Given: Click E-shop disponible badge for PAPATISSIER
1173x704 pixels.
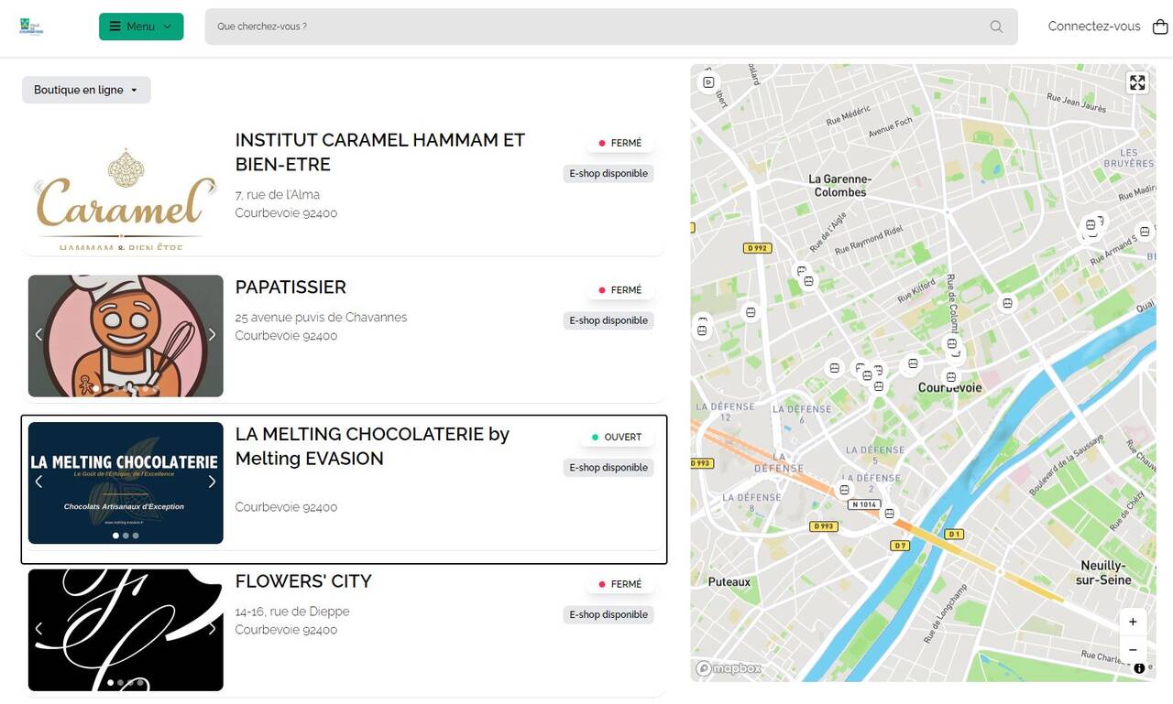Looking at the screenshot, I should (608, 320).
